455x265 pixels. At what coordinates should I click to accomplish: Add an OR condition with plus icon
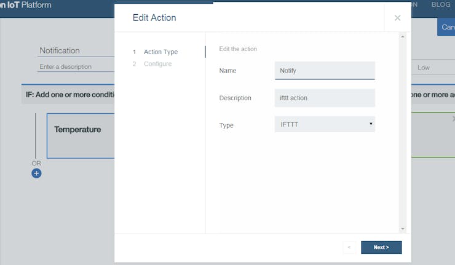tap(36, 173)
